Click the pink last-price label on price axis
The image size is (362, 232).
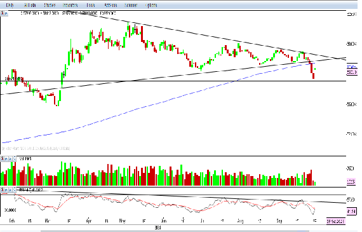[x=352, y=72]
